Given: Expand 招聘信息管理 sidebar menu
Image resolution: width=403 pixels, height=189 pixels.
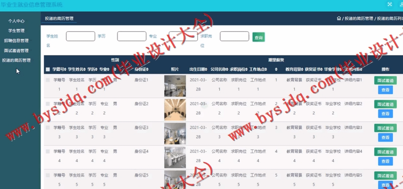Looking at the screenshot, I should (x=16, y=41).
